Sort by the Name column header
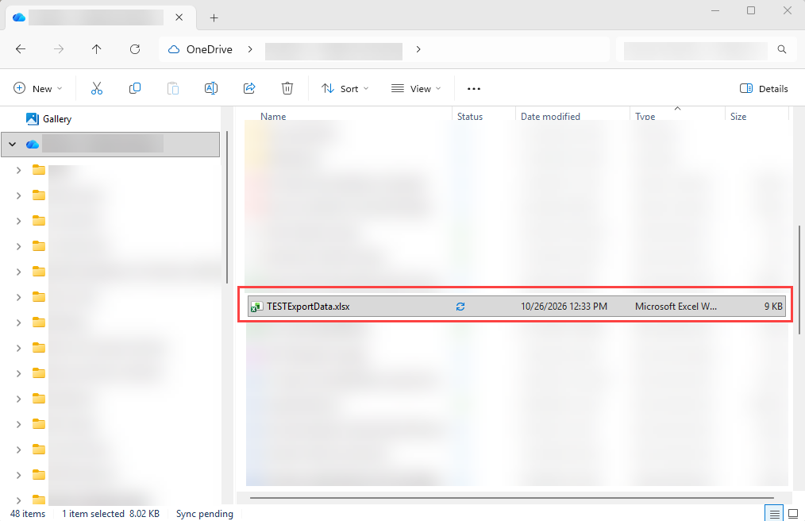Image resolution: width=805 pixels, height=521 pixels. [273, 116]
